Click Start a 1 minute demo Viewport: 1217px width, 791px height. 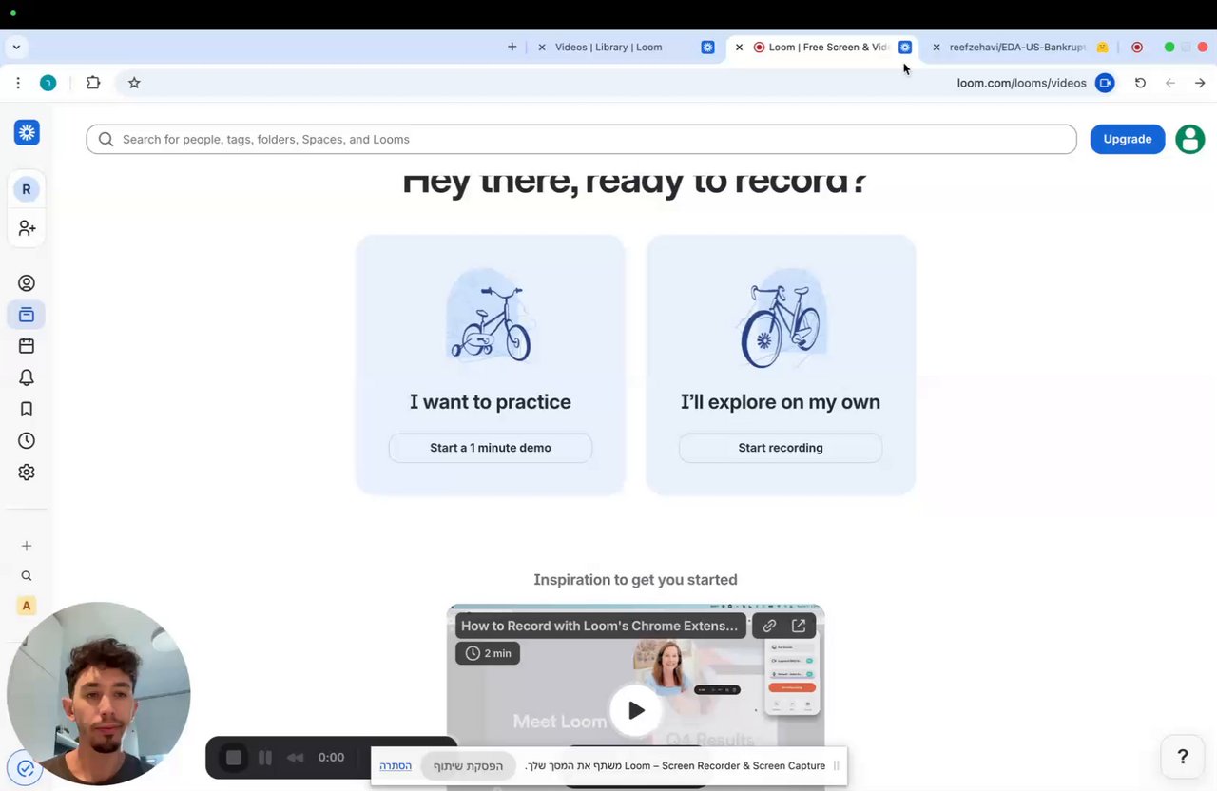pos(491,448)
